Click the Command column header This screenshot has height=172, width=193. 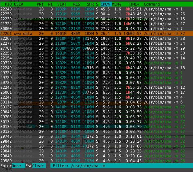[152, 4]
